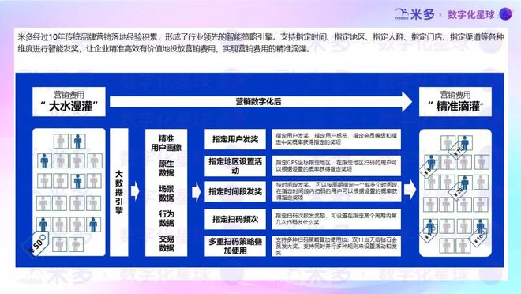Click the description text for 指定扫码频次

point(336,219)
